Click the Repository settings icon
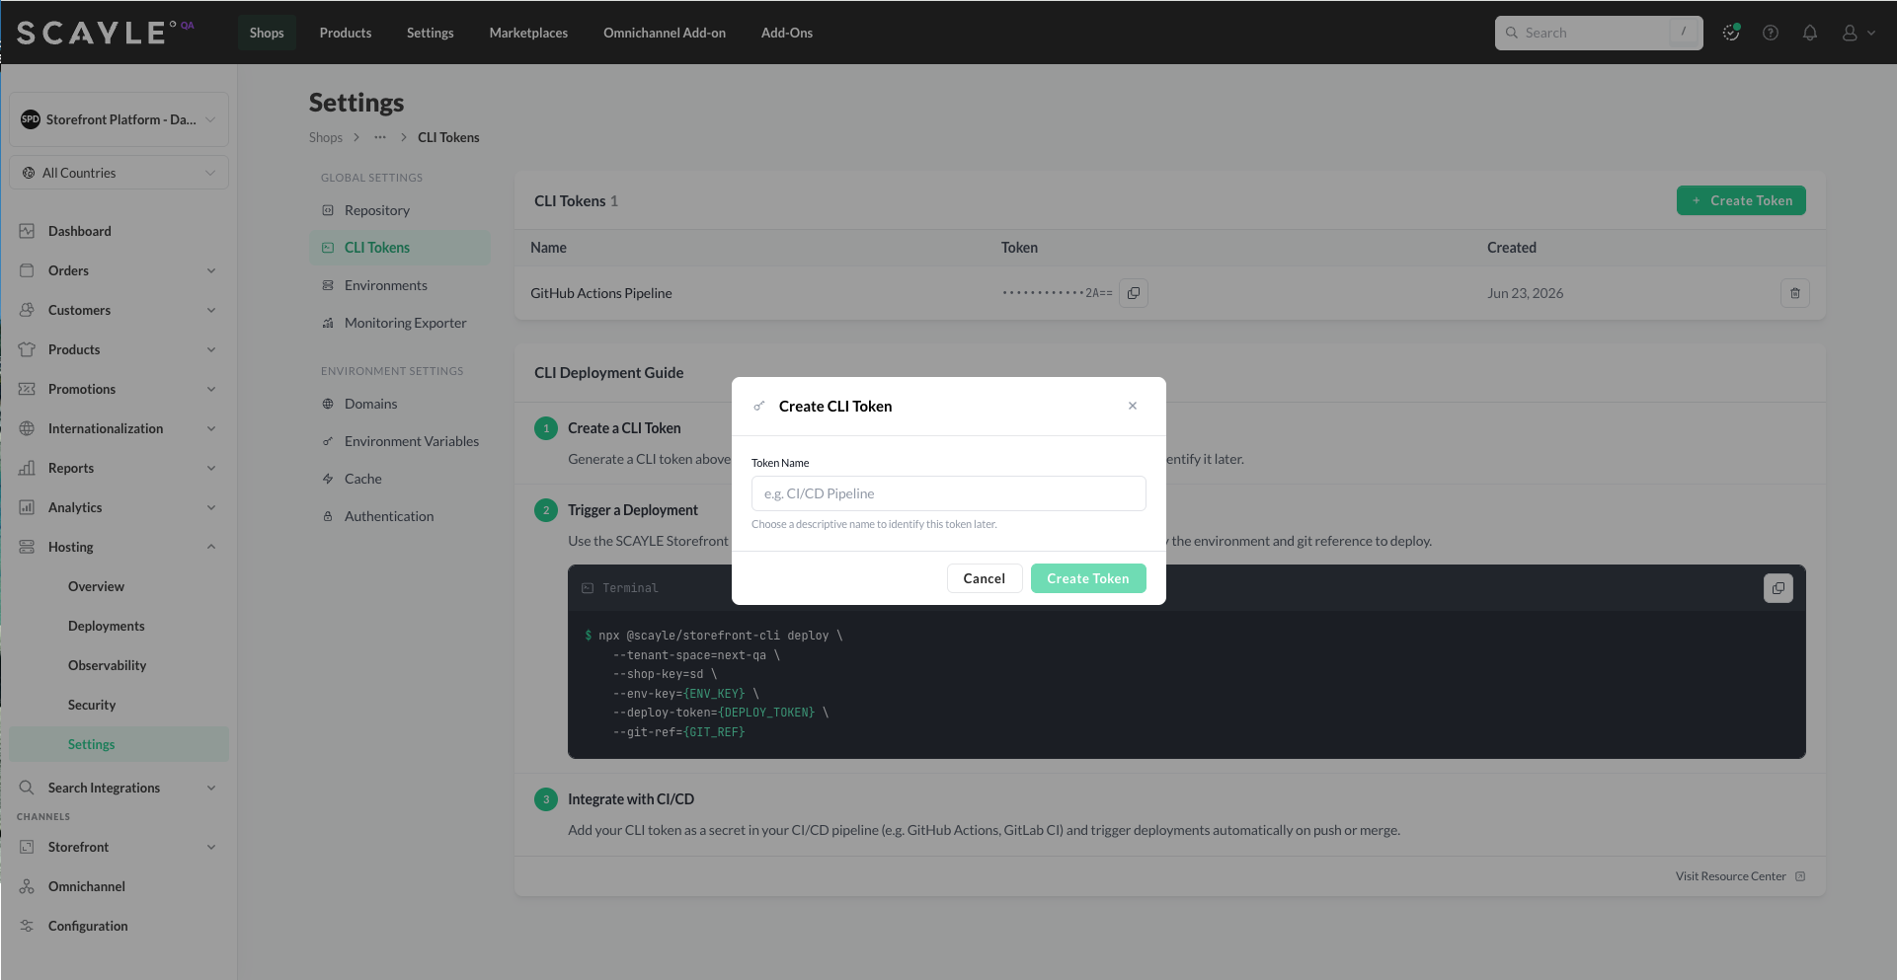The width and height of the screenshot is (1897, 980). pyautogui.click(x=328, y=210)
